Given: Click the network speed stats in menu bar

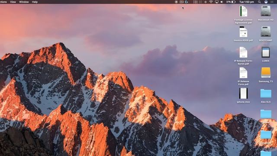Looking at the screenshot, I should pyautogui.click(x=196, y=2).
